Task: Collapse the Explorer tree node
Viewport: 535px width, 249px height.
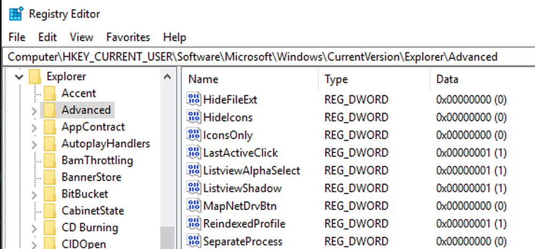Action: [x=19, y=77]
